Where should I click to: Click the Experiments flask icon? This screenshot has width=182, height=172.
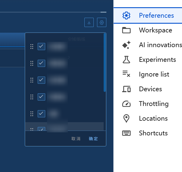(x=126, y=59)
